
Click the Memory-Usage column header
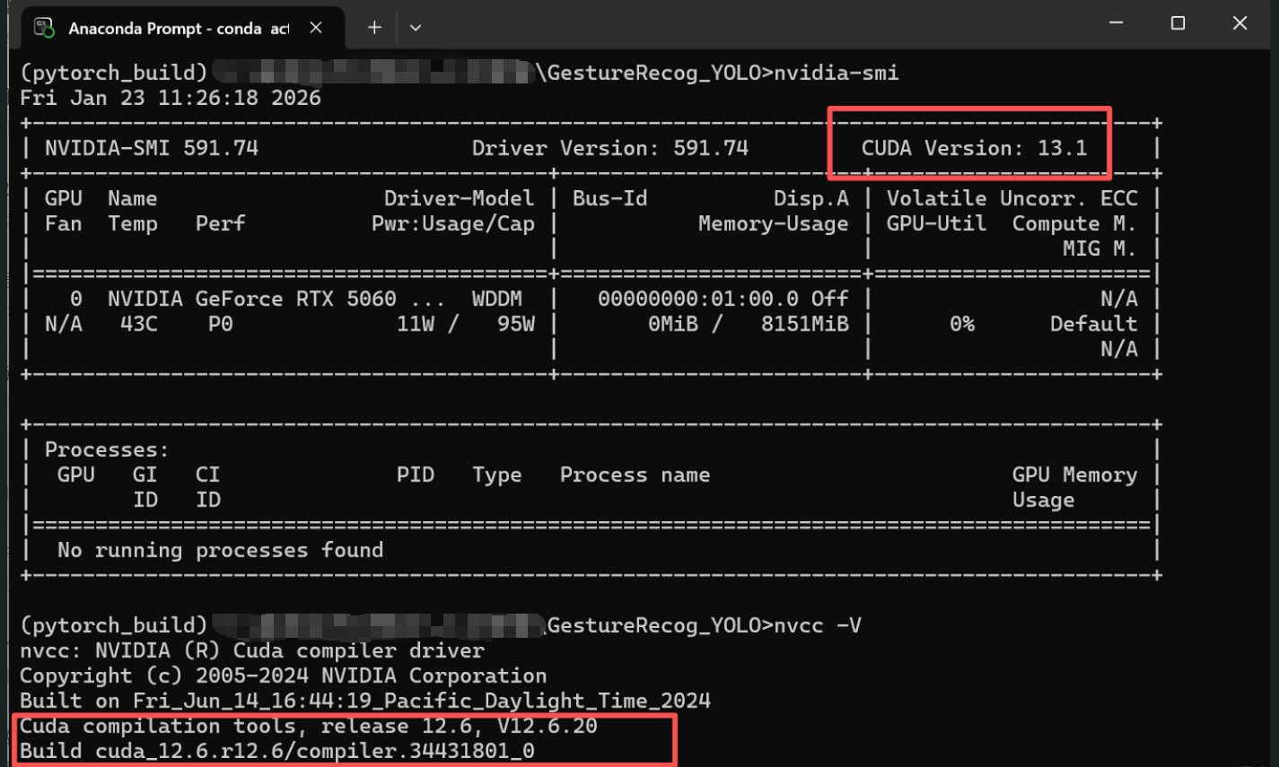tap(774, 223)
